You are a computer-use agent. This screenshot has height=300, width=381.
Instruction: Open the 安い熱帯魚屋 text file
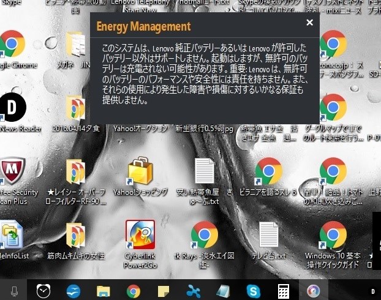click(205, 171)
